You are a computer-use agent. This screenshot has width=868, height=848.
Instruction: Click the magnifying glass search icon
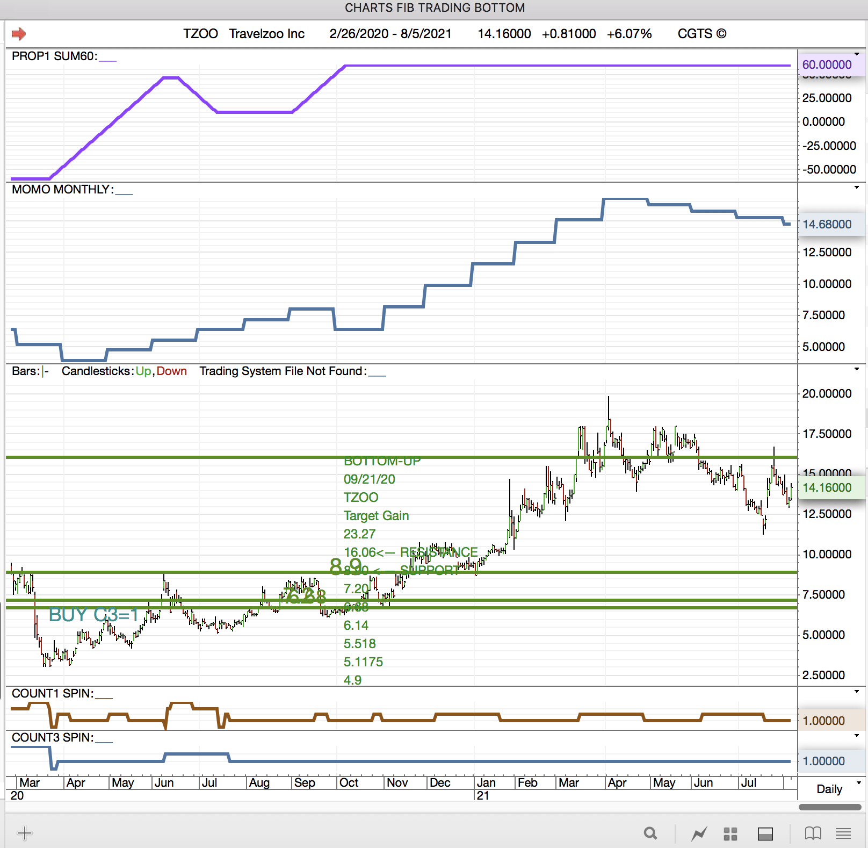[x=650, y=833]
